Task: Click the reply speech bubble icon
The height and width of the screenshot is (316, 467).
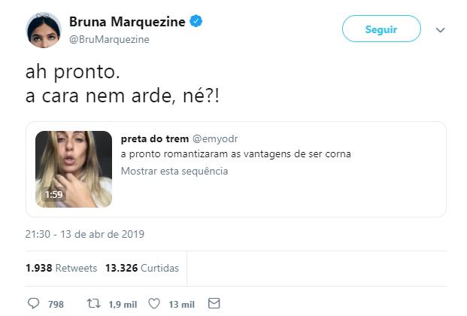Action: (33, 304)
